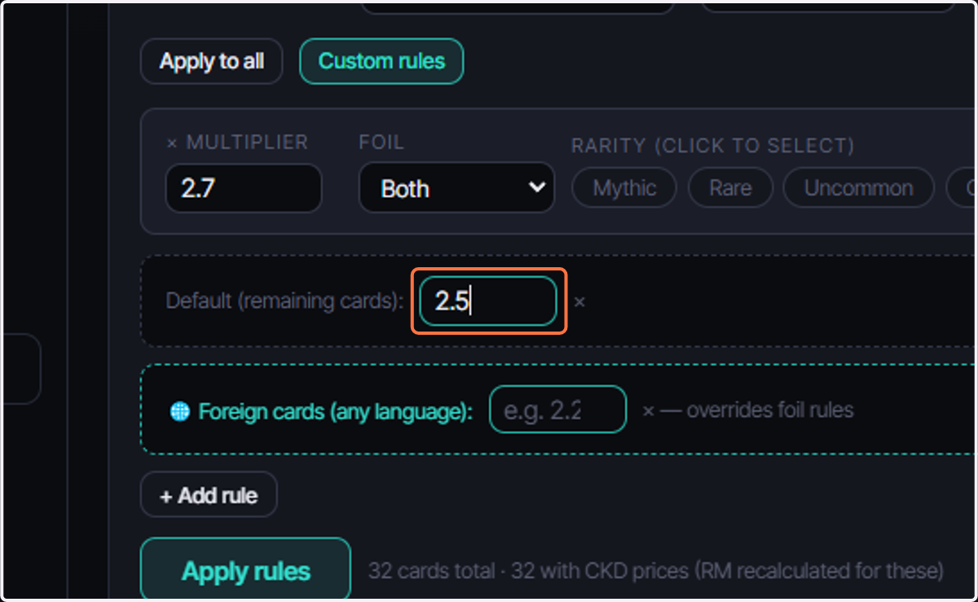This screenshot has height=602, width=978.
Task: Focus the Multiplier field containing 2.7
Action: (x=244, y=188)
